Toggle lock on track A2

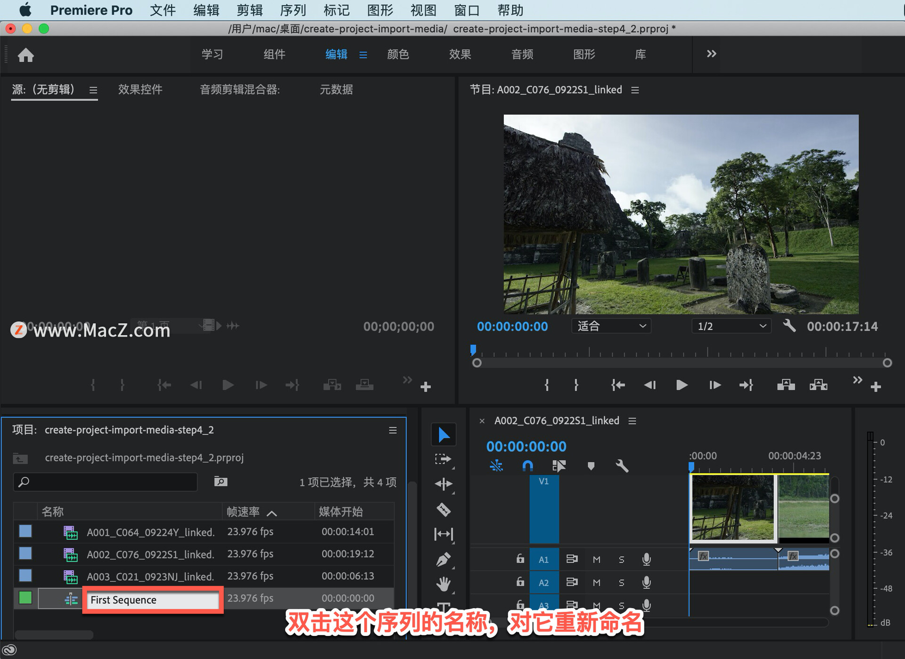point(520,582)
